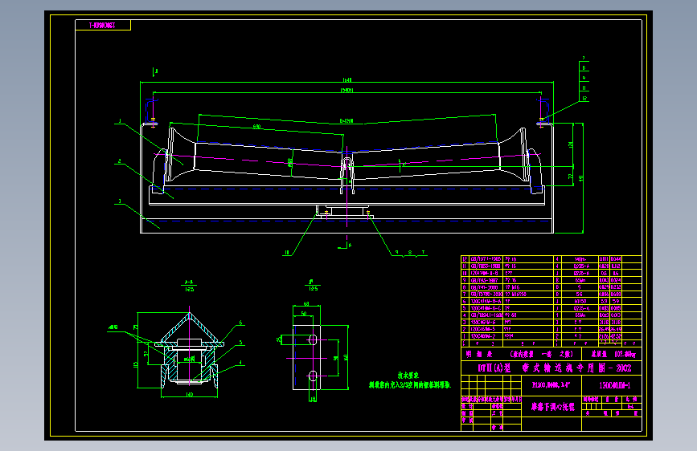Select the 明细表 parts list heading

point(479,354)
